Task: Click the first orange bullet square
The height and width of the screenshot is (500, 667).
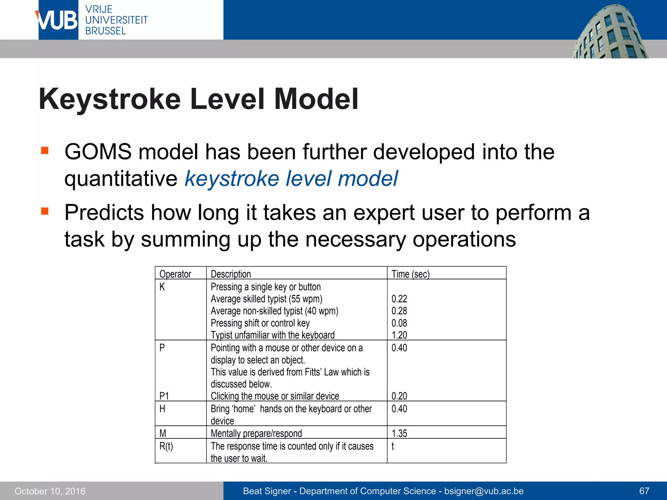Action: click(45, 150)
